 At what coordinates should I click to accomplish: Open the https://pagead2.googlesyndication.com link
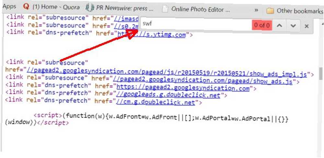click(183, 88)
